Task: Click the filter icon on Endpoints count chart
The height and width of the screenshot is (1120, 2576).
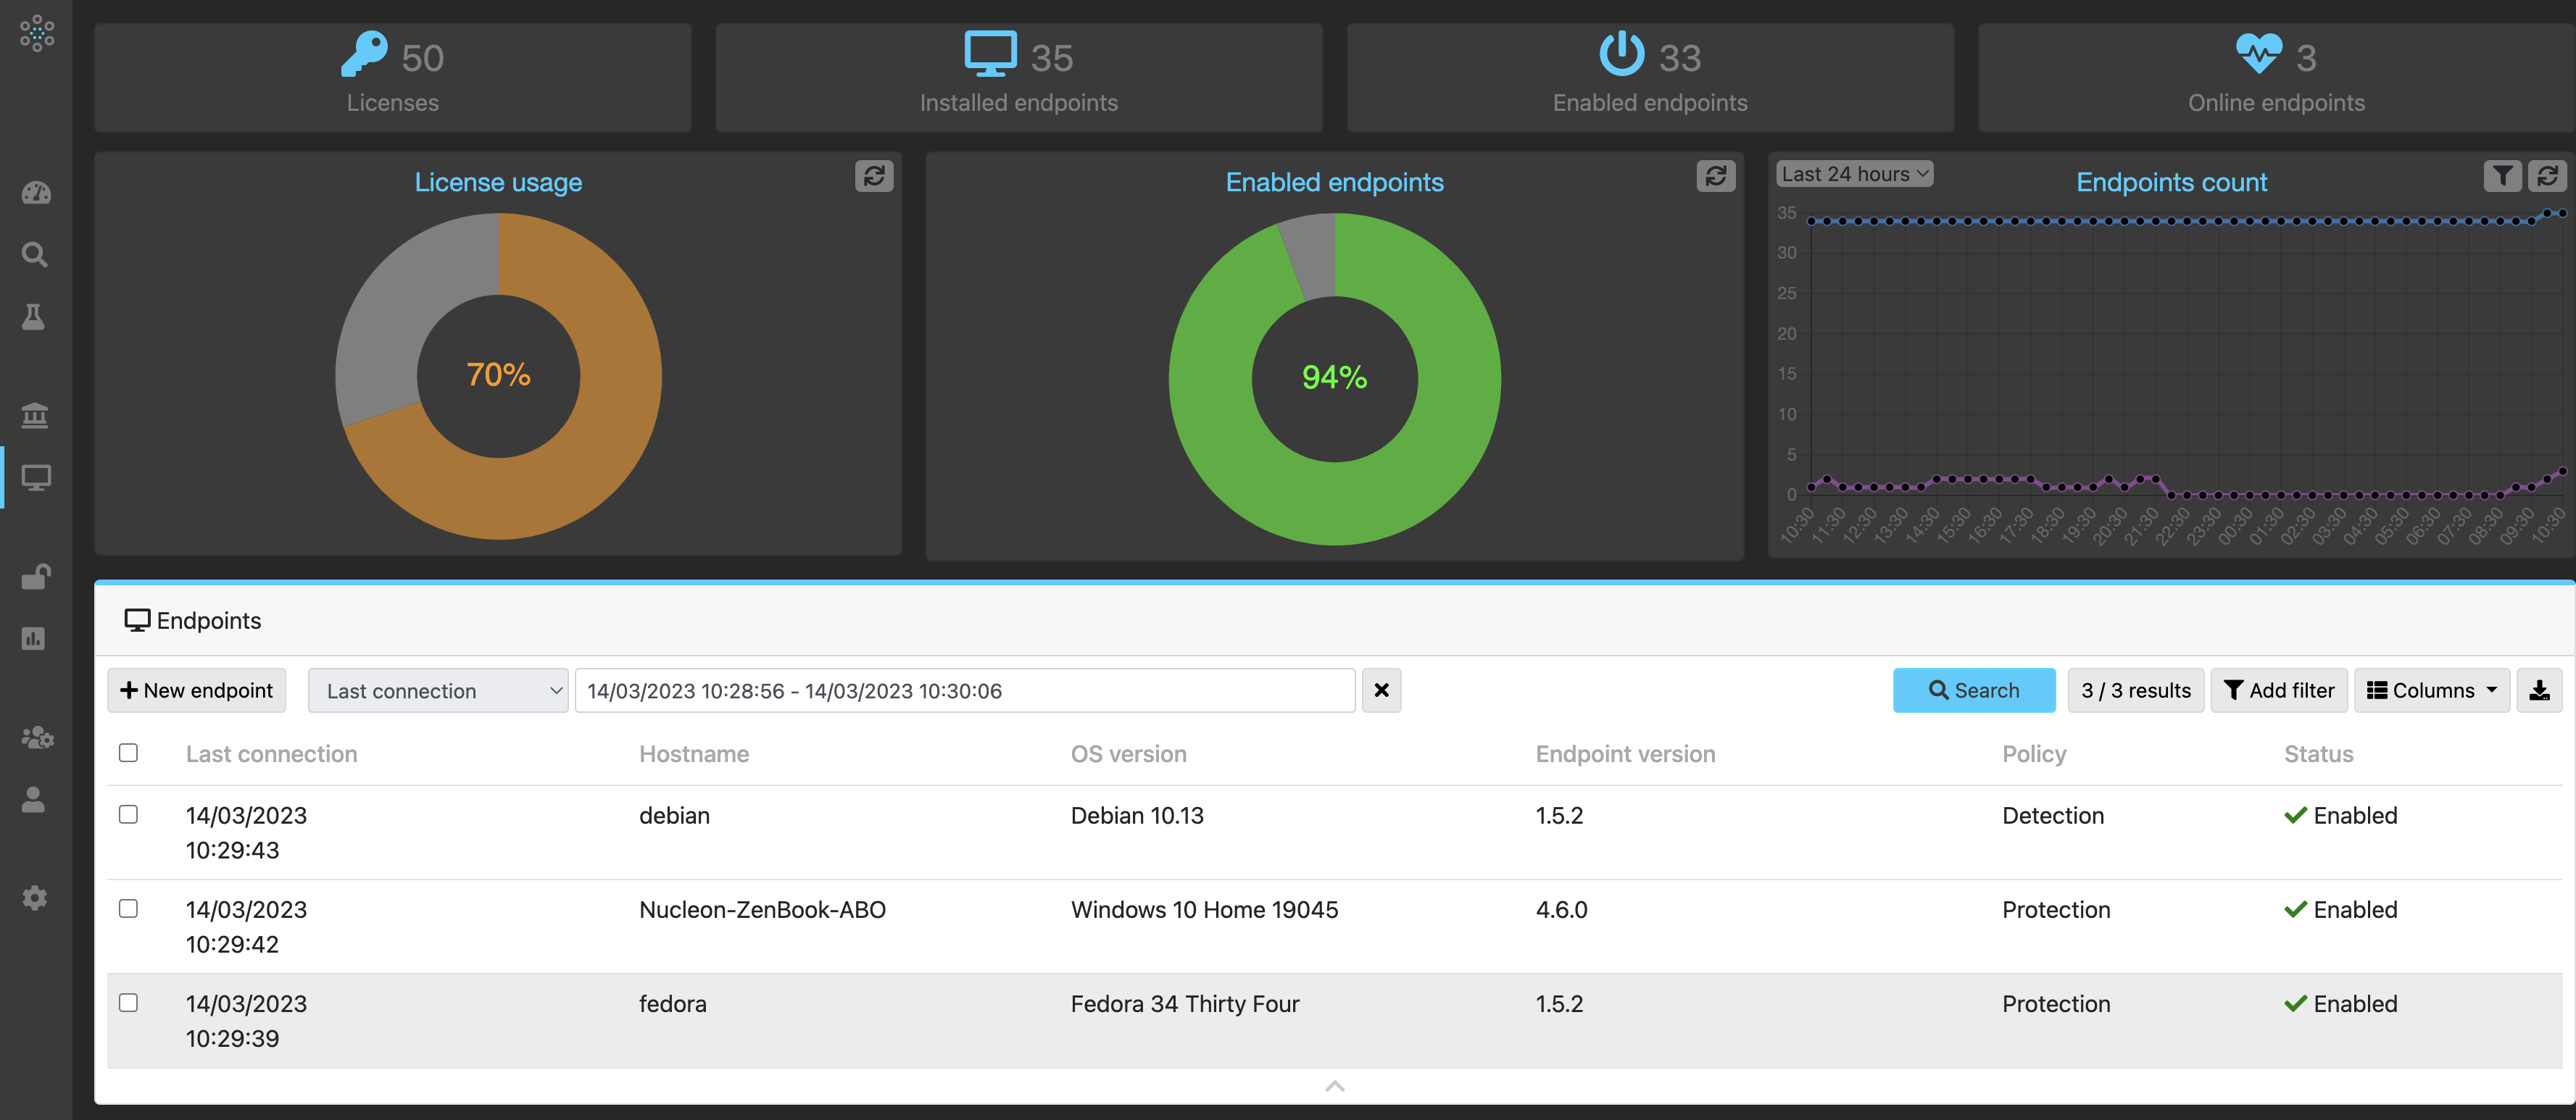Action: [x=2502, y=176]
